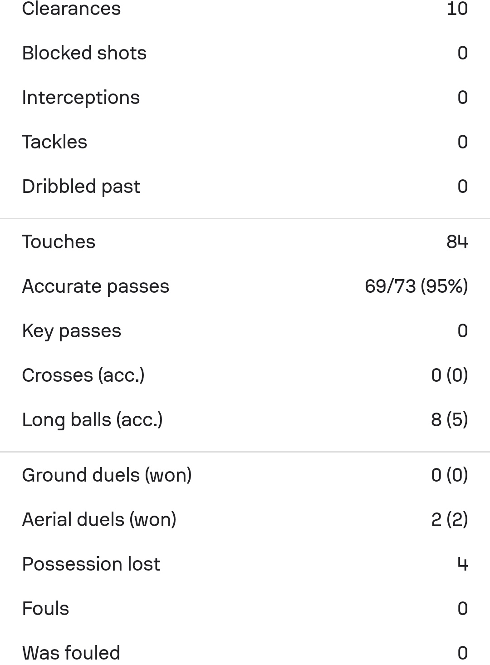Click the Clearances value 10

point(457,9)
